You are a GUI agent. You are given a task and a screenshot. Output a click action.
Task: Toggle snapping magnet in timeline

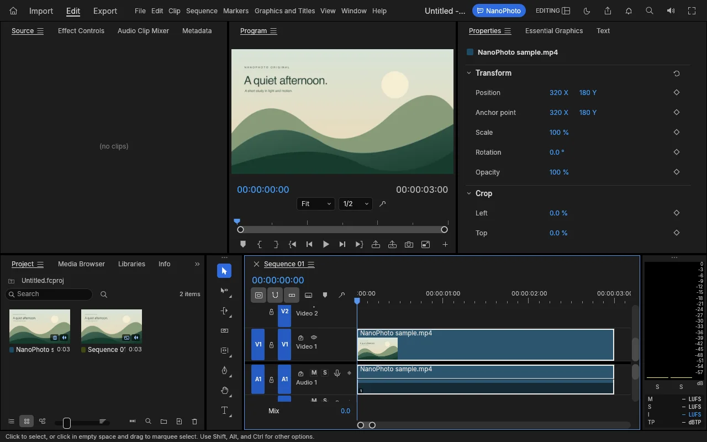click(x=275, y=296)
